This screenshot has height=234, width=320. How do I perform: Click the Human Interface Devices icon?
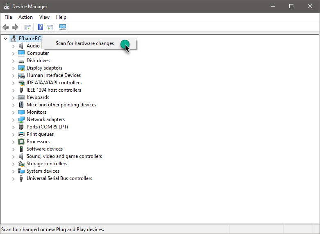point(21,76)
